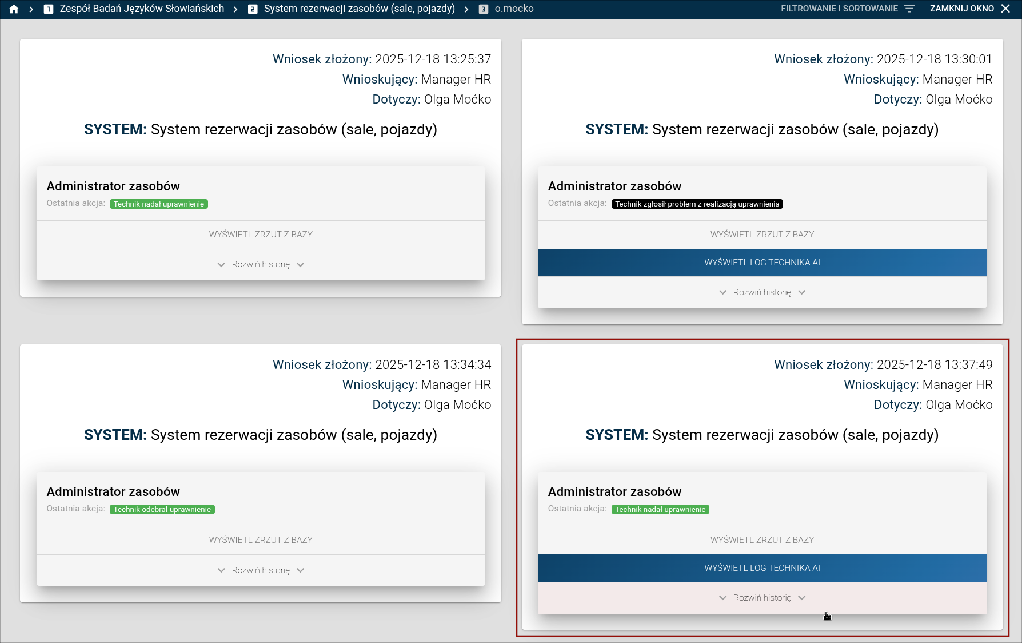Open Filtrowanie i sortowanie options
Screen dimensions: 1022x643
coord(839,9)
